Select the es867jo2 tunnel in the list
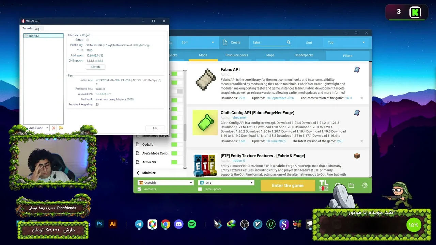Screen dimensions: 436x245 pos(43,36)
